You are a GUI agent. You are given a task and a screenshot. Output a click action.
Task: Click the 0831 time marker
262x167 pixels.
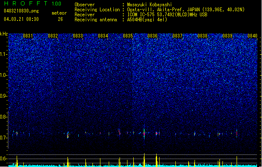pyautogui.click(x=28, y=36)
